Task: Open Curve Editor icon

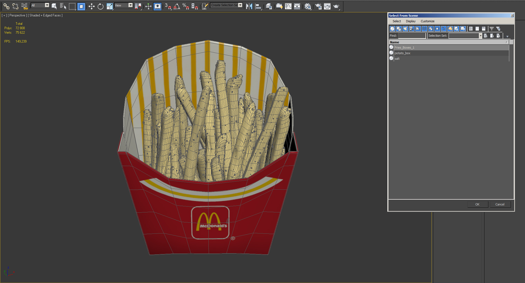Action: pyautogui.click(x=288, y=6)
